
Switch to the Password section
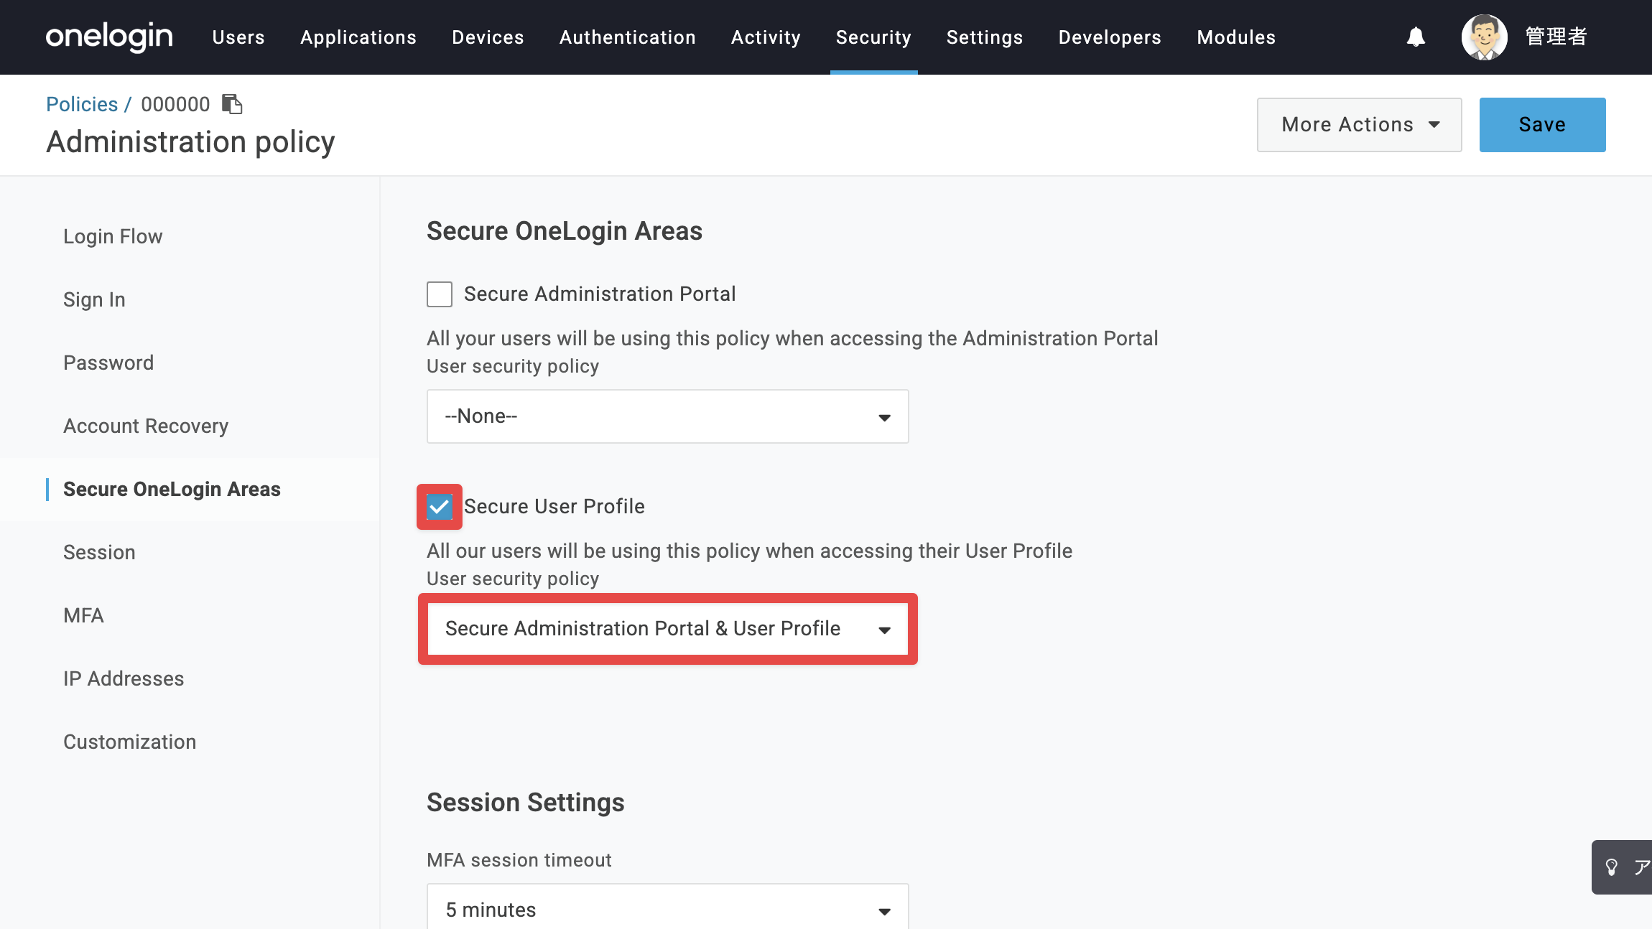(108, 363)
